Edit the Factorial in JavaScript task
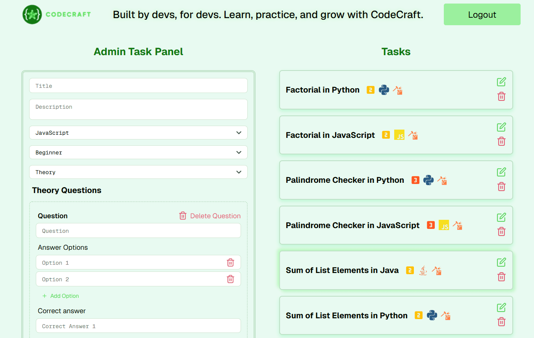 click(501, 127)
